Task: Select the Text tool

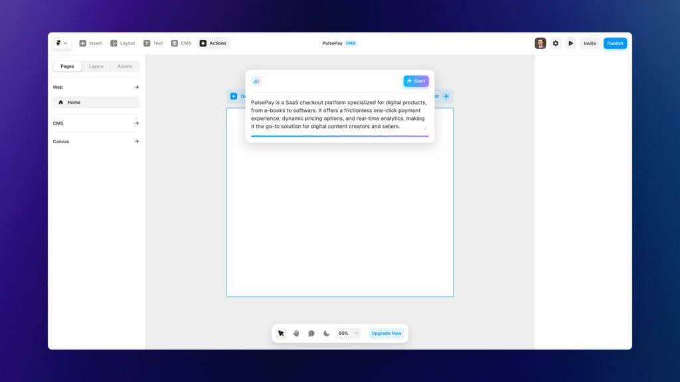Action: (147, 43)
